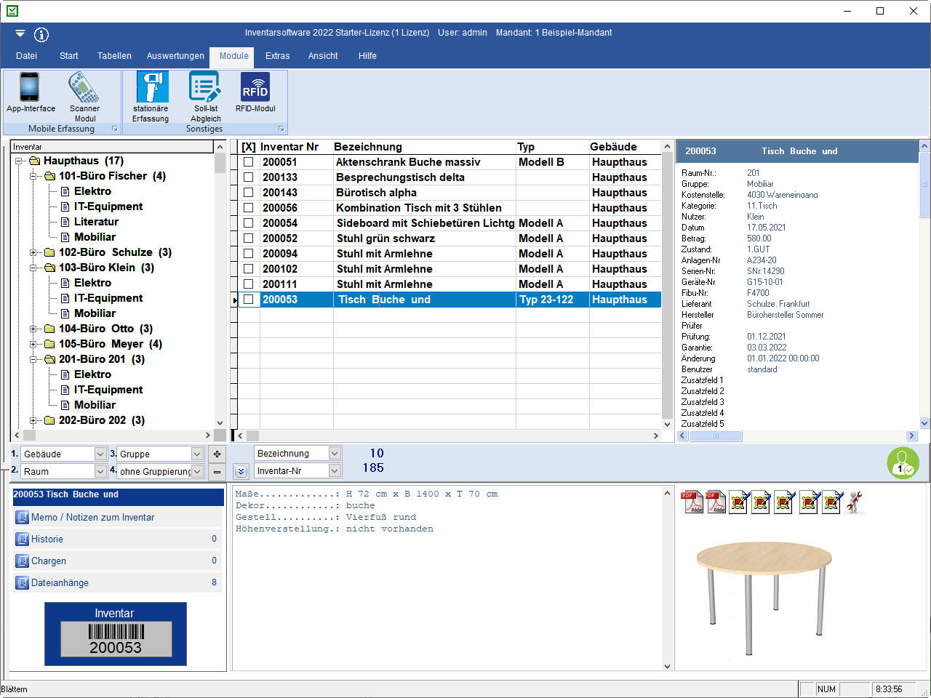Viewport: 931px width, 698px height.
Task: Select checkbox of 200054 Sideboard
Action: tap(248, 223)
